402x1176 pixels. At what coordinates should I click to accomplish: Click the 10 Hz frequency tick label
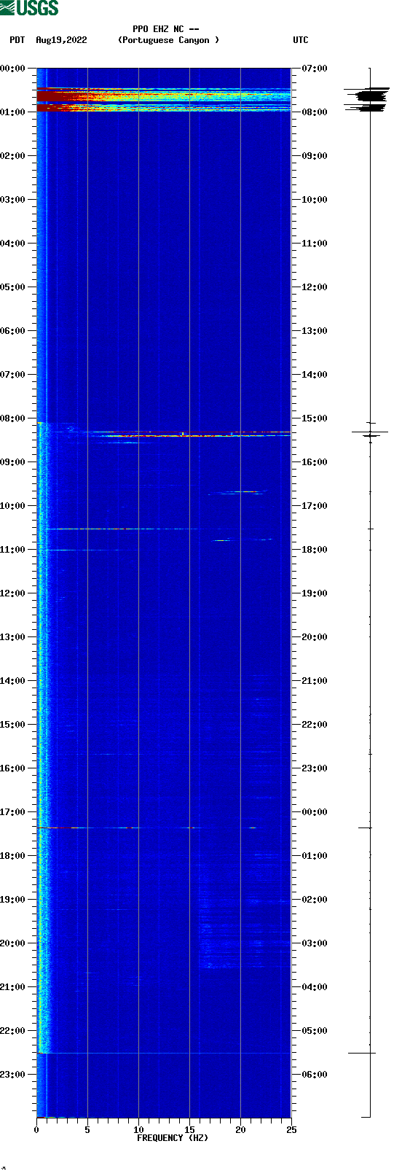tap(138, 1129)
